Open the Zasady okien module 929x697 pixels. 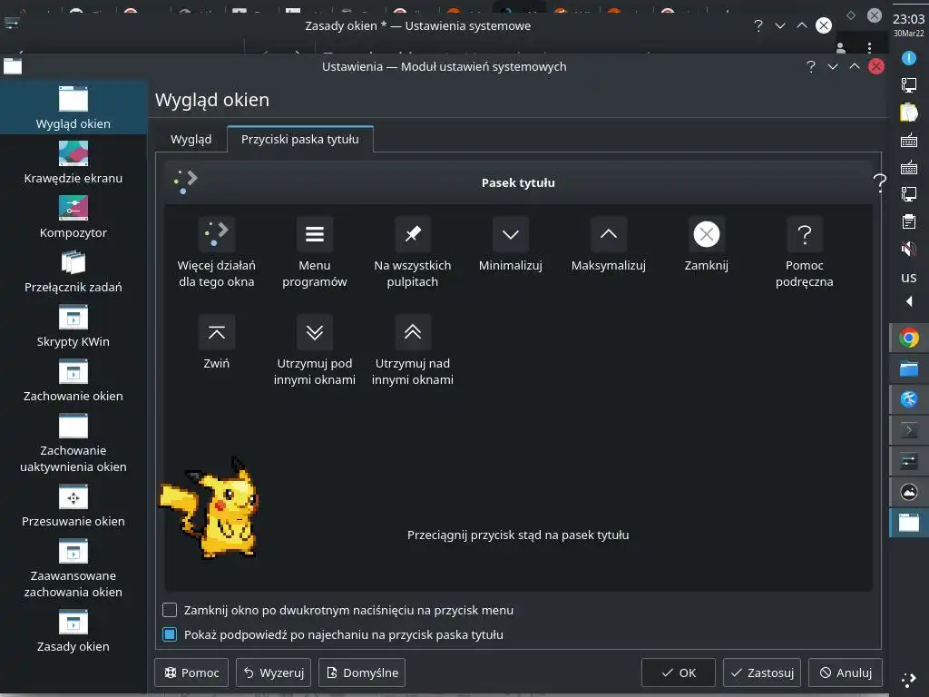(x=73, y=631)
